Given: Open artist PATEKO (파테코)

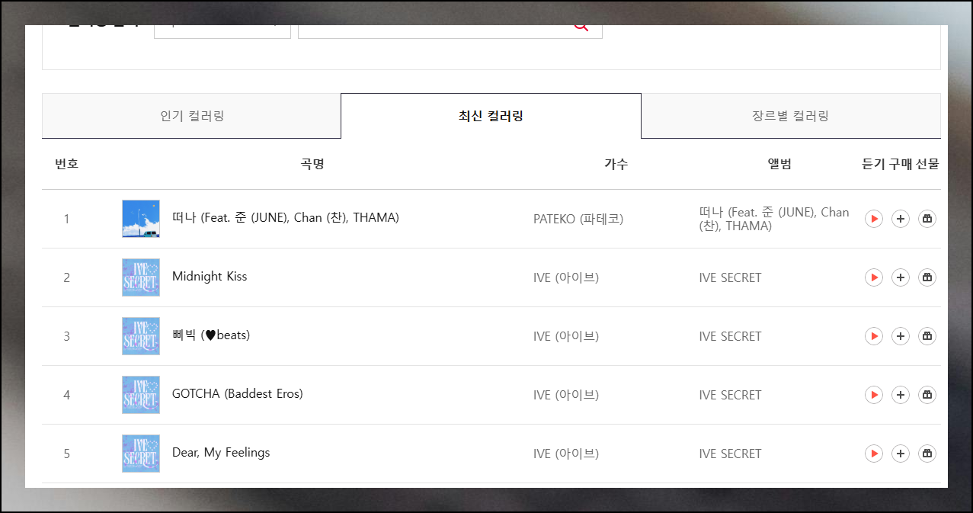Looking at the screenshot, I should [578, 219].
